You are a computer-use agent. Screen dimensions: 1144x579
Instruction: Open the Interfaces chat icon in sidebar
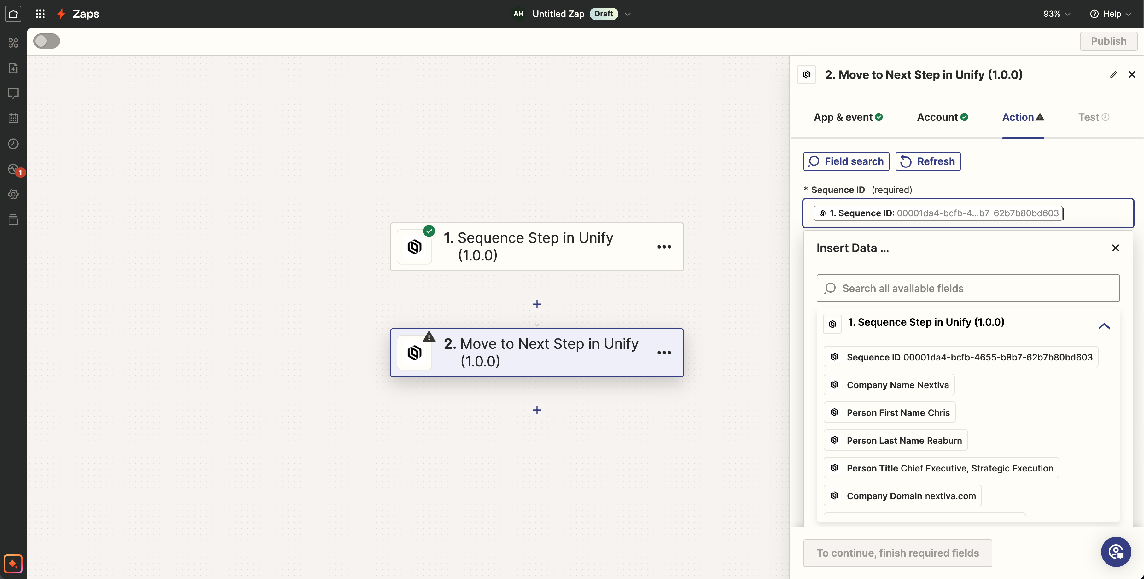13,93
